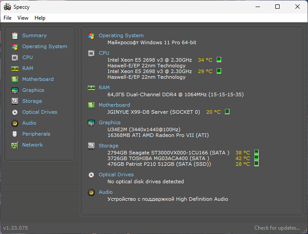Viewport: 308px width, 234px height.
Task: Click the Network card icon in sidebar
Action: coord(15,145)
